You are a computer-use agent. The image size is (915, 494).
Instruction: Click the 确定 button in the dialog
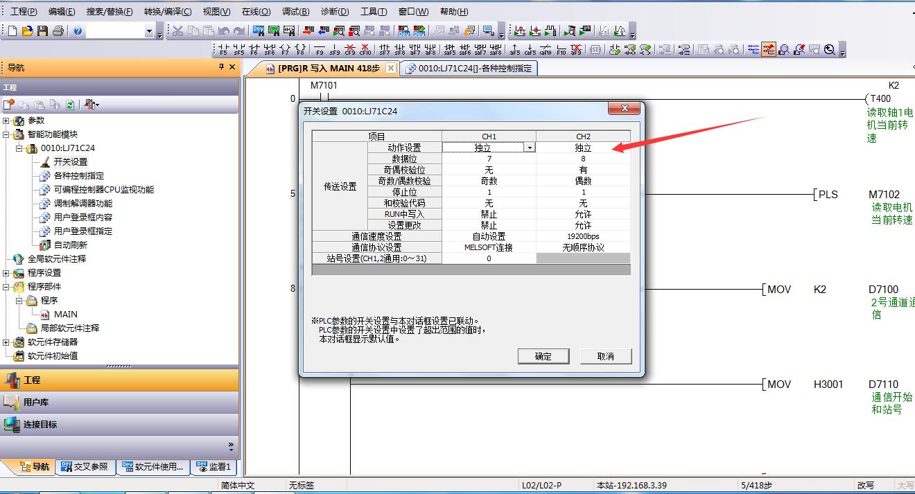click(x=543, y=356)
